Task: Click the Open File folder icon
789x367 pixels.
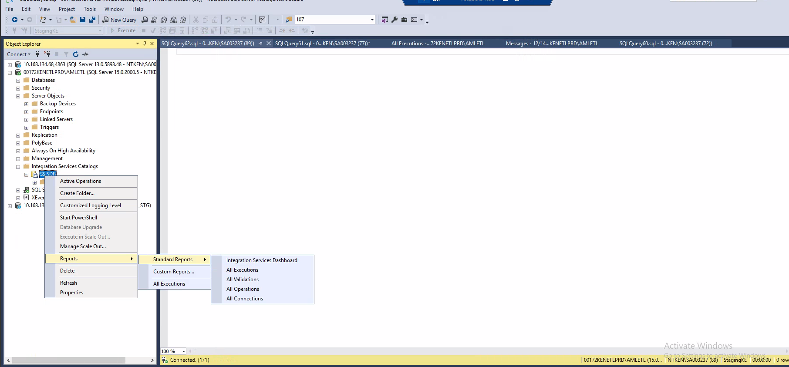Action: click(x=73, y=20)
